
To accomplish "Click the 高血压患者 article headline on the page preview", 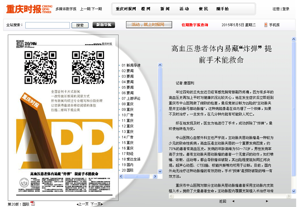I will 64,174.
